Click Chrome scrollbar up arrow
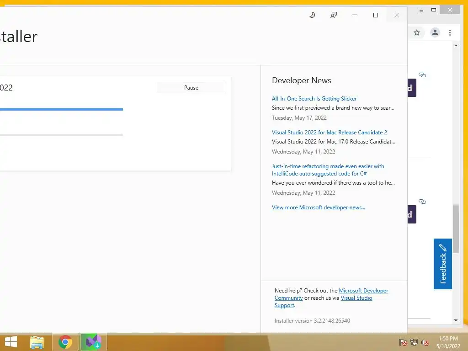468x351 pixels. click(x=456, y=45)
